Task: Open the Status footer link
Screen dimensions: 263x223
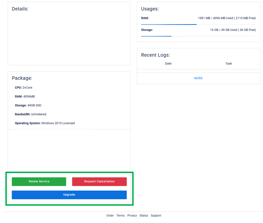Action: (144, 216)
